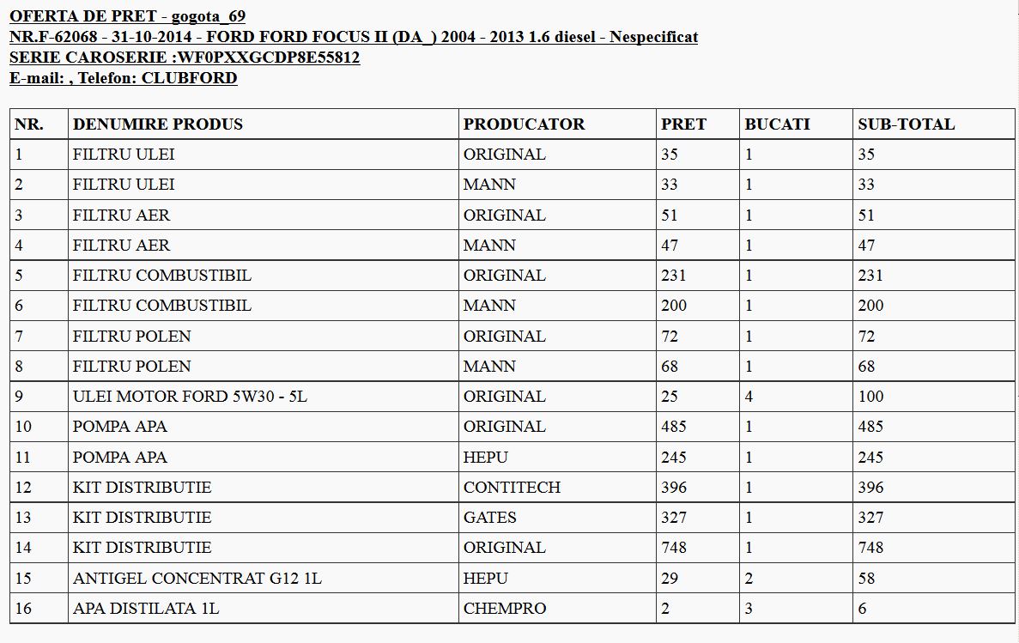Click the CONTITECH producer cell
1019x643 pixels.
512,488
